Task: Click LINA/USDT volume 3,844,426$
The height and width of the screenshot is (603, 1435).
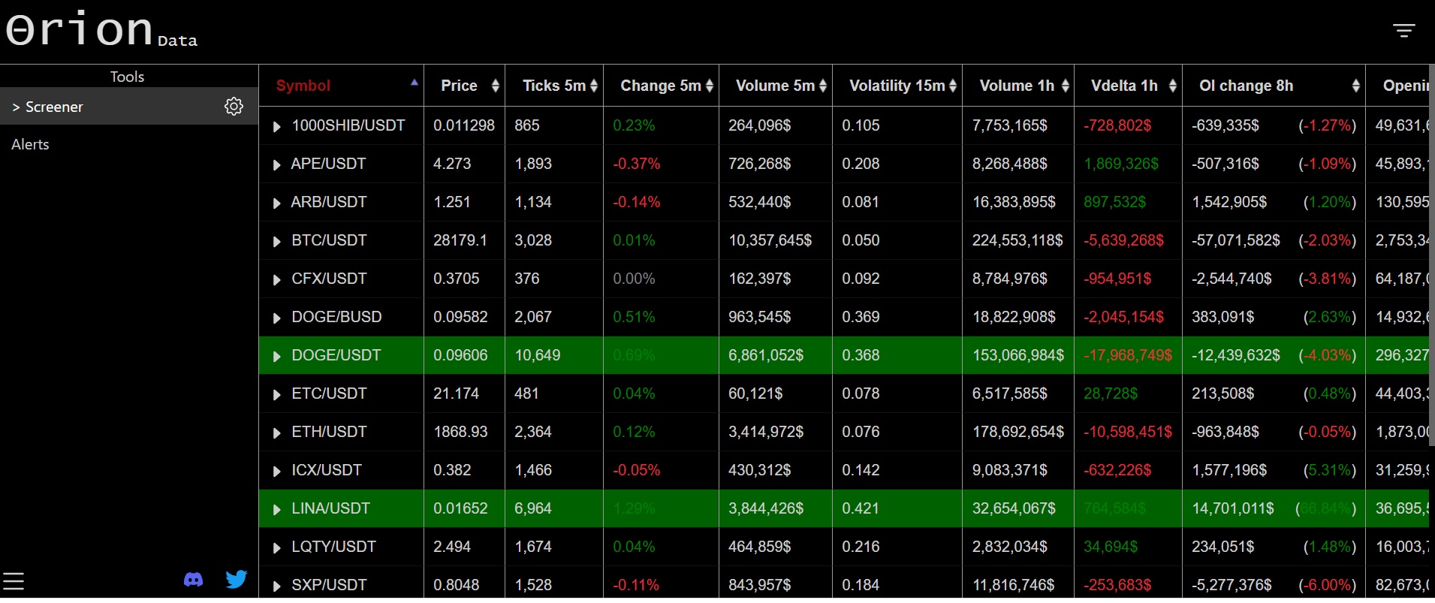Action: pyautogui.click(x=766, y=508)
